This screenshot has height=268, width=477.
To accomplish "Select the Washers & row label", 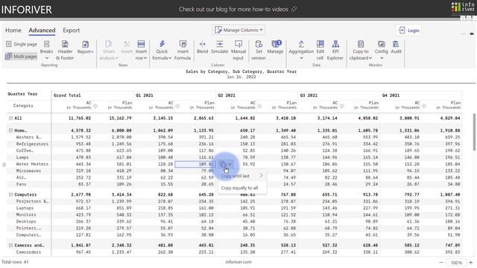I will pyautogui.click(x=28, y=137).
